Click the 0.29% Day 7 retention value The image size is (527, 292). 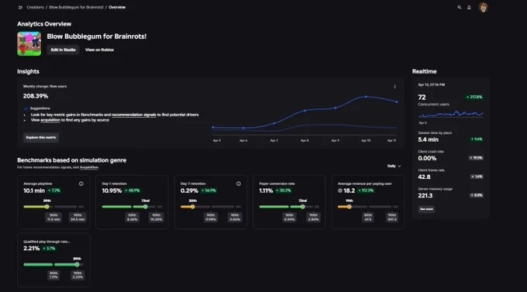click(189, 191)
